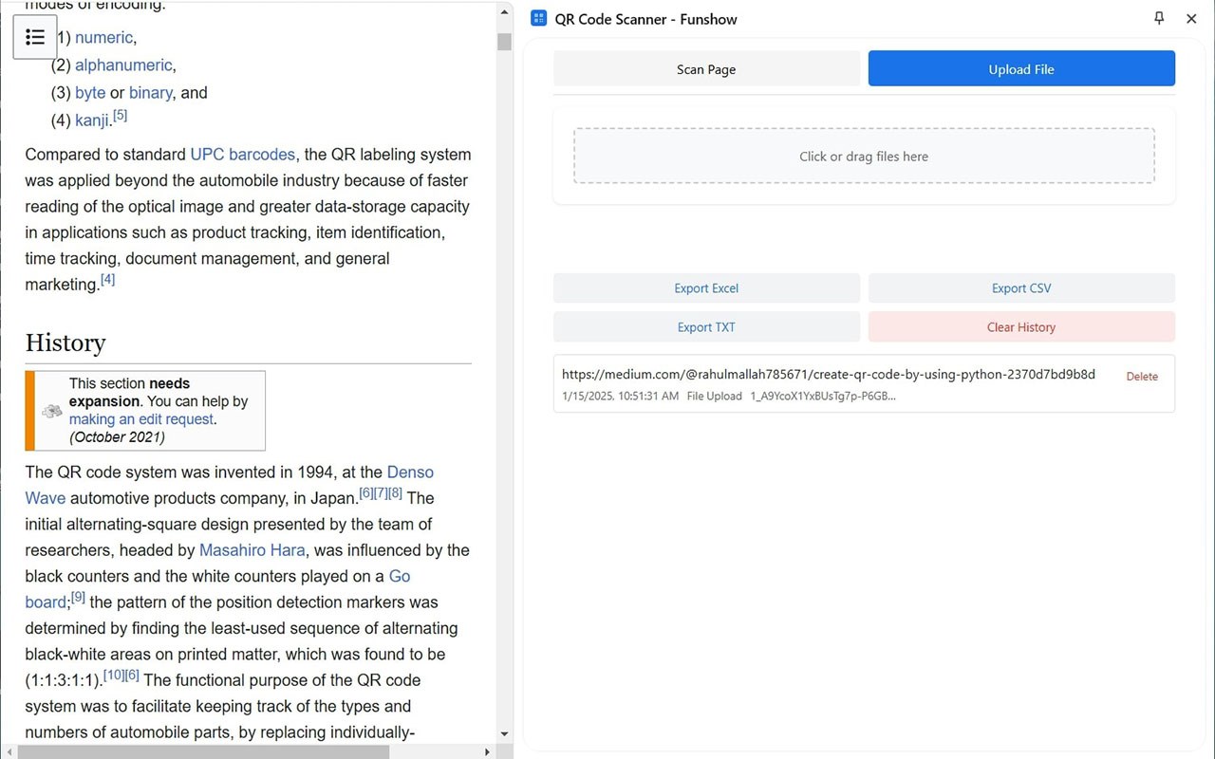The image size is (1215, 759).
Task: Click the vertical scrollbar down arrow
Action: (x=504, y=734)
